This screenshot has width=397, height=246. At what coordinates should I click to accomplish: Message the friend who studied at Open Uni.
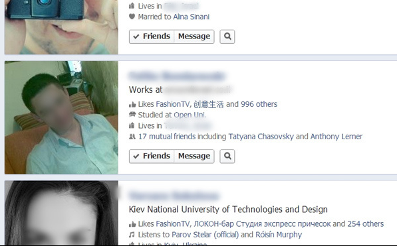[x=194, y=156]
